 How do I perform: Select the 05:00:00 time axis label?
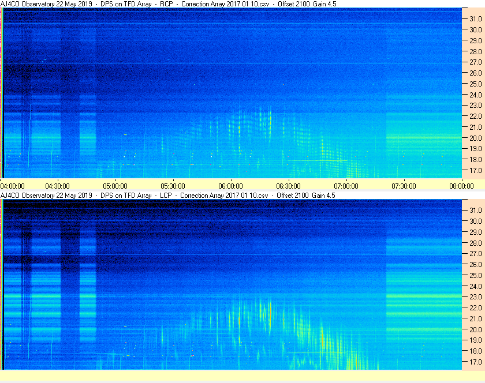tap(115, 186)
